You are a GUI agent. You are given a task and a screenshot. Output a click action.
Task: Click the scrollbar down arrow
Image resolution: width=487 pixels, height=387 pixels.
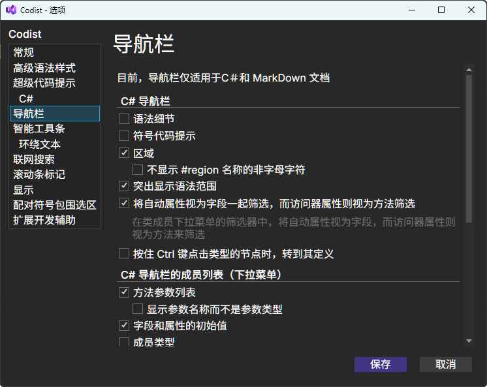click(x=468, y=341)
